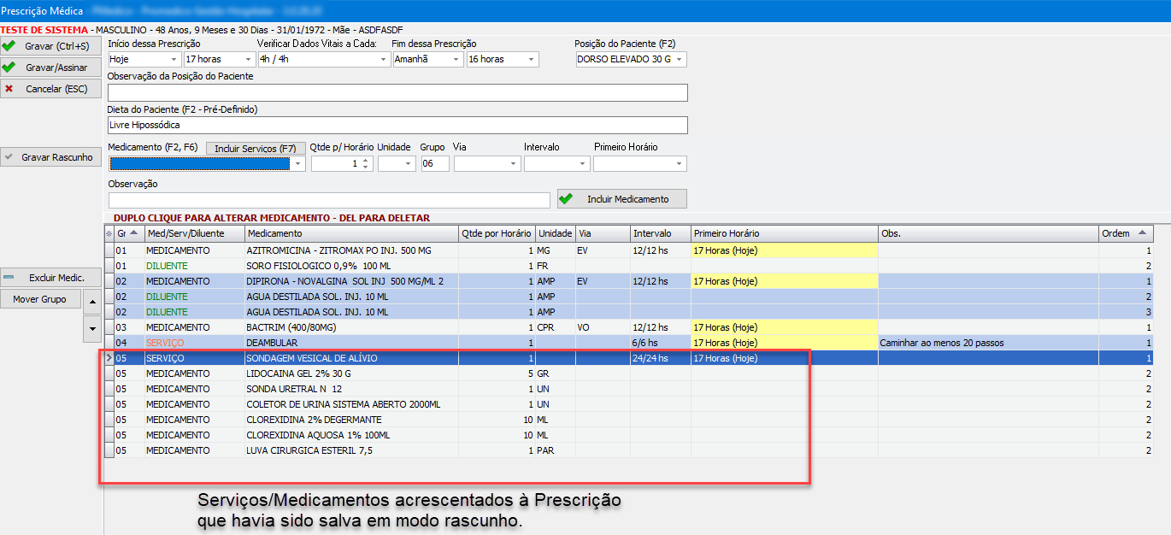This screenshot has height=535, width=1171.
Task: Move group up with the up arrow
Action: tap(92, 300)
